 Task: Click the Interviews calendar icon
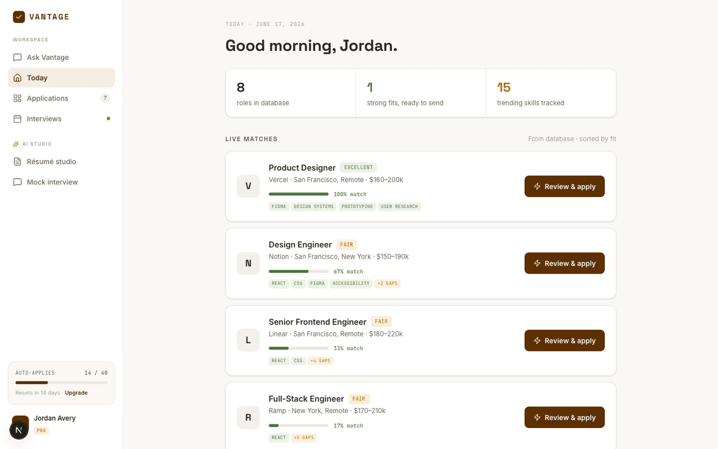[17, 119]
